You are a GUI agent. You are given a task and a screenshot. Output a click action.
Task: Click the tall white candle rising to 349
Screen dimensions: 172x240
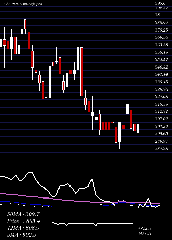[50, 82]
